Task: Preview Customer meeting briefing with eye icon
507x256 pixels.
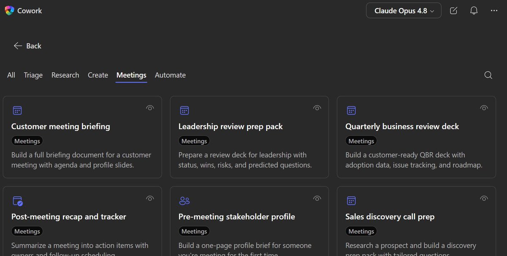Action: [x=150, y=108]
